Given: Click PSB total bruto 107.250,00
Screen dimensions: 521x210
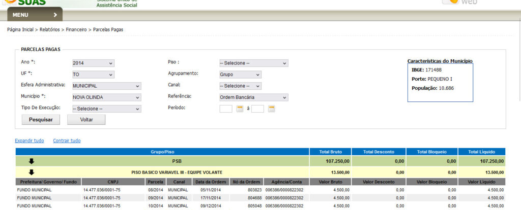Looking at the screenshot, I should [x=337, y=161].
